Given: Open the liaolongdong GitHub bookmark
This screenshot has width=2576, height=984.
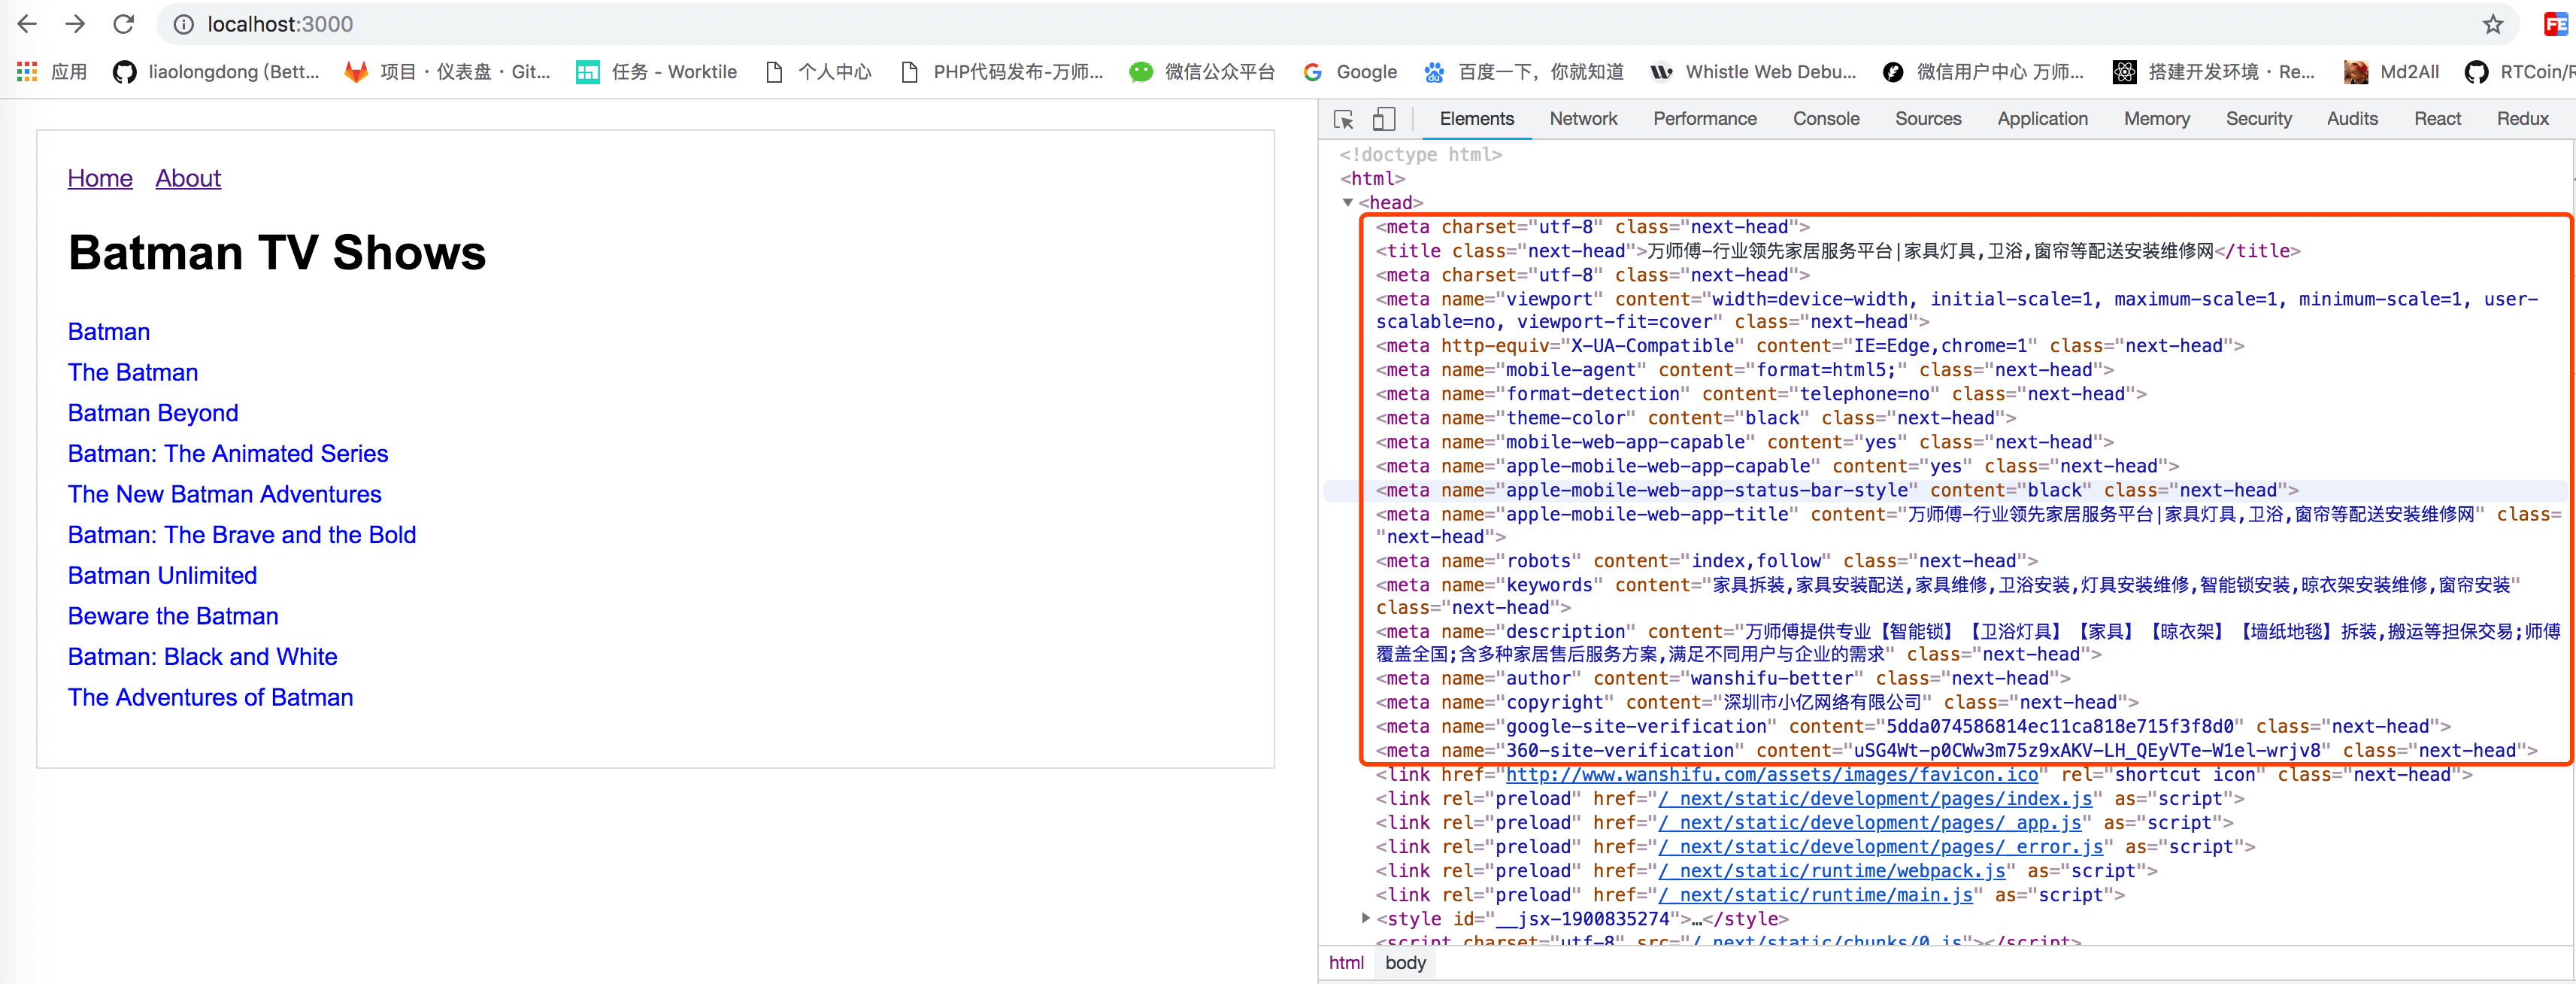Looking at the screenshot, I should coord(216,72).
